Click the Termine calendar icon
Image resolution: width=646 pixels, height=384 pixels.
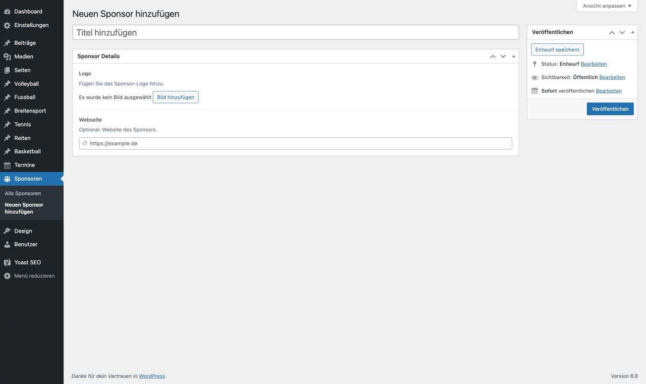click(x=7, y=165)
